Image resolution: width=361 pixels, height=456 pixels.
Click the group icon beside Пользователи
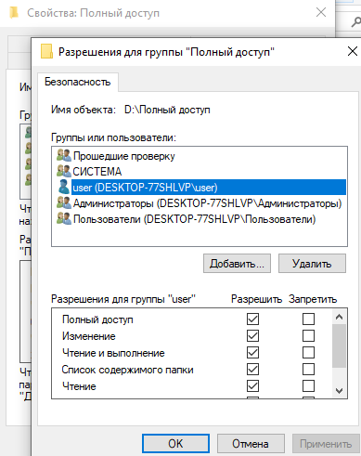tap(64, 218)
